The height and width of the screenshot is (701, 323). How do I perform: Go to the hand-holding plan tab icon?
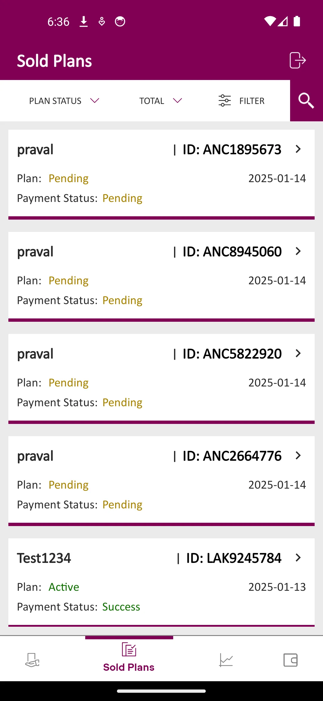32,660
